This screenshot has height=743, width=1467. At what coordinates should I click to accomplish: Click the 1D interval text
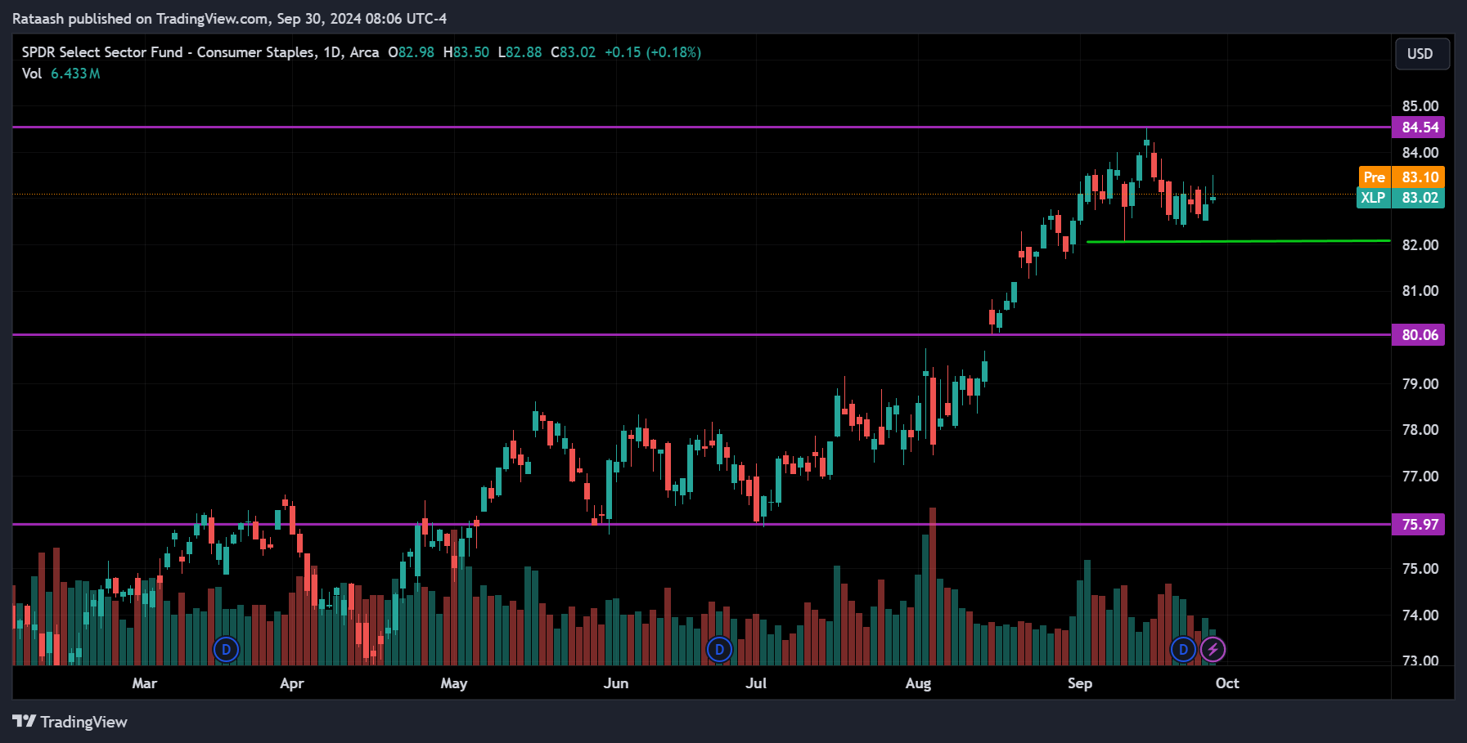coord(332,52)
